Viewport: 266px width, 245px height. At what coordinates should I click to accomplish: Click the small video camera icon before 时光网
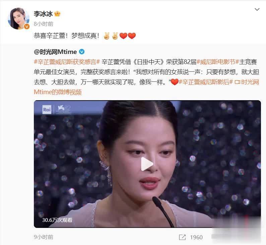click(237, 82)
